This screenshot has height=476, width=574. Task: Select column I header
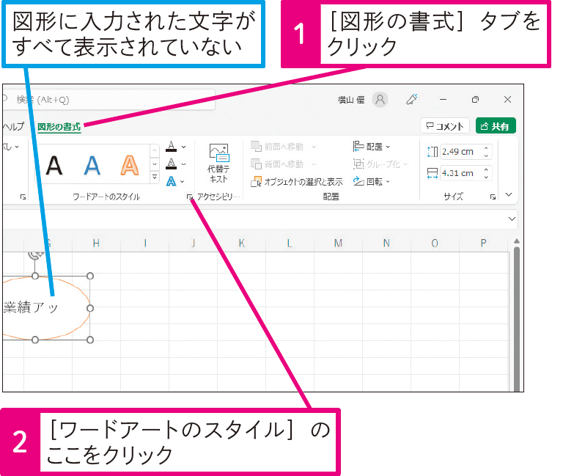tap(145, 243)
